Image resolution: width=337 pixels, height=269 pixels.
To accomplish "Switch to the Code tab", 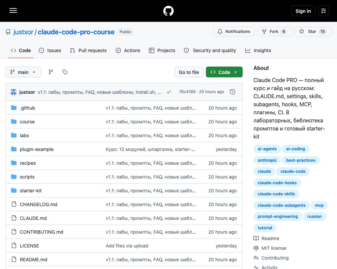I will [21, 50].
